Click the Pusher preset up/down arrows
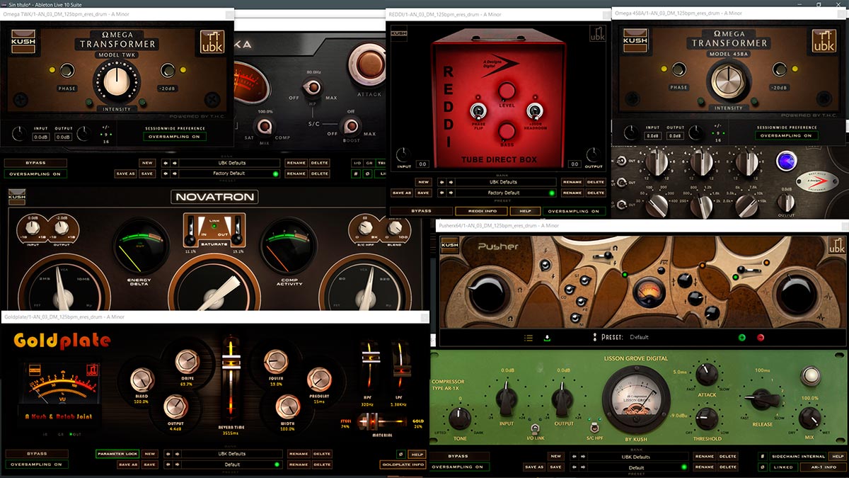 tap(595, 337)
